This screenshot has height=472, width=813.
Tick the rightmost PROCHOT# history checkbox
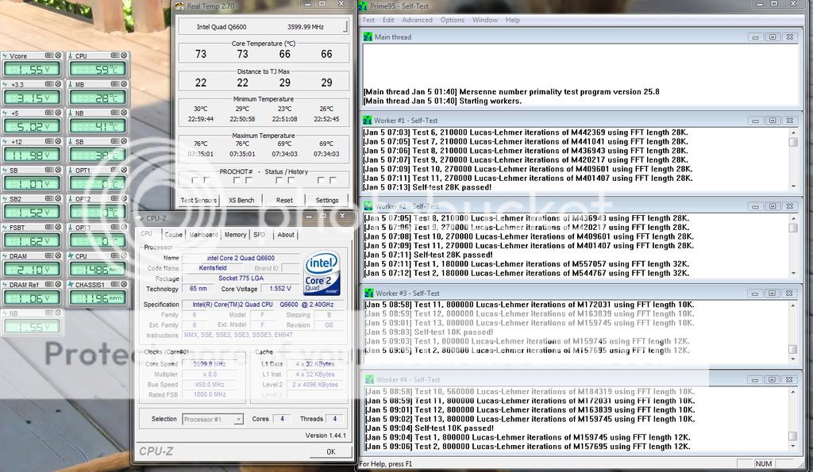pos(333,180)
